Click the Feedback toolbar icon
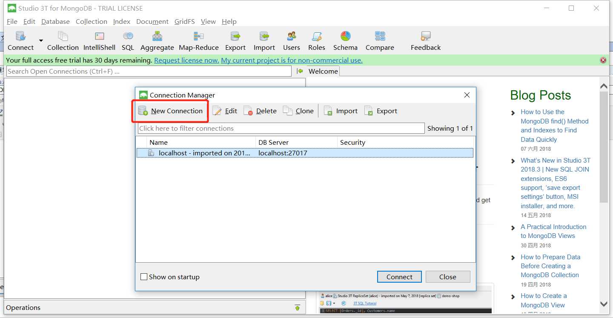Viewport: 613px width, 318px height. tap(426, 41)
